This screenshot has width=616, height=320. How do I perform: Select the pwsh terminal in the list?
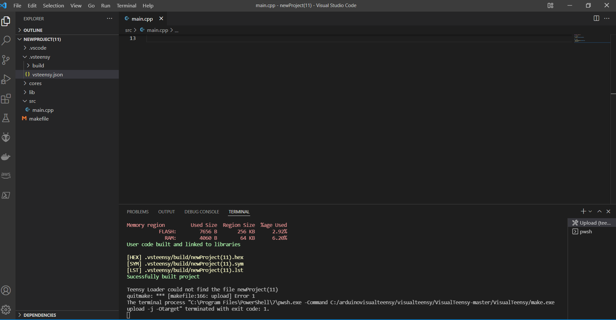coord(585,231)
